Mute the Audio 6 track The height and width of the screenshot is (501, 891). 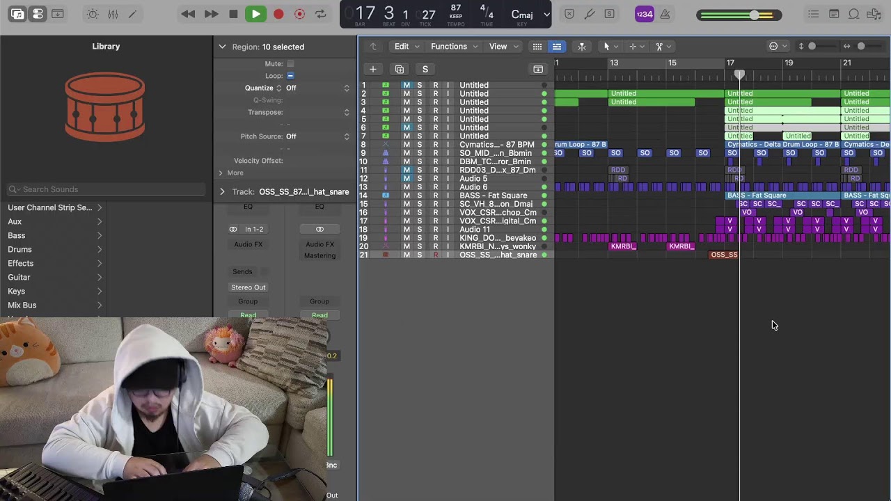(x=407, y=187)
